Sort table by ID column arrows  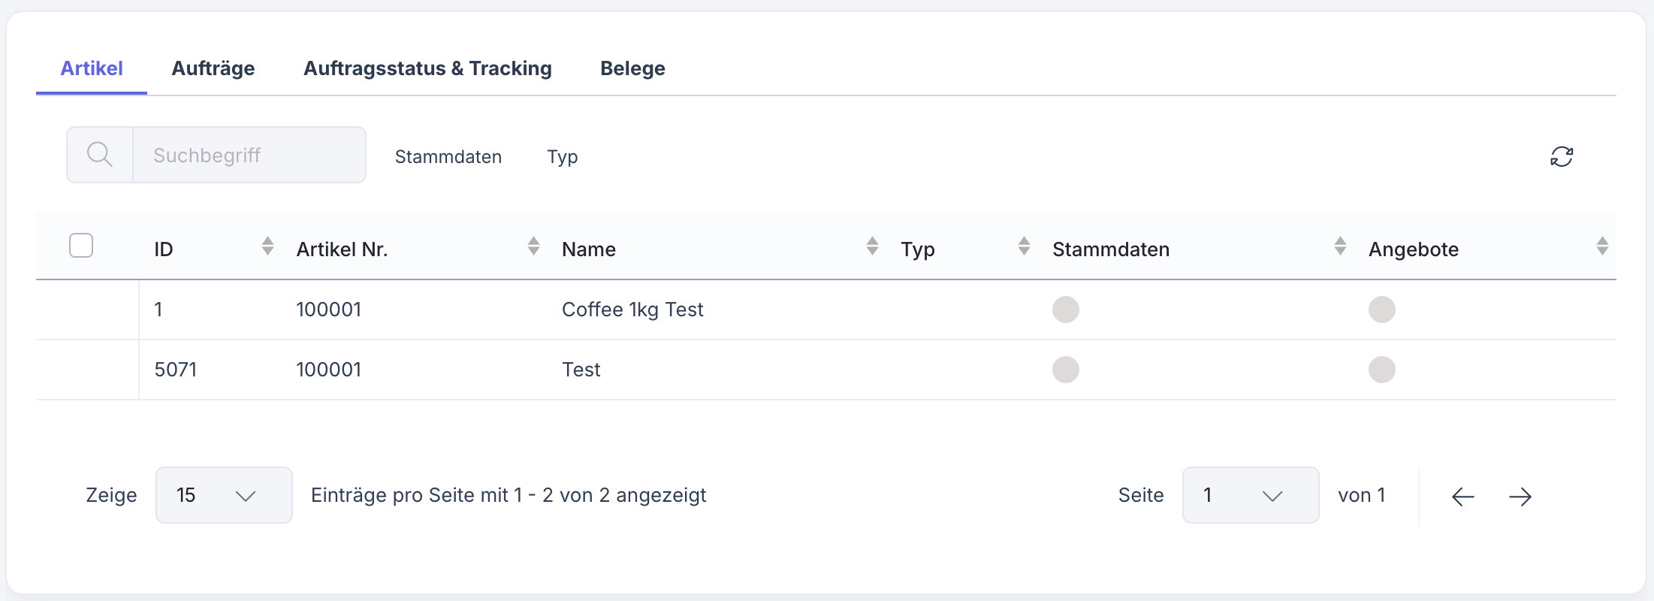click(x=267, y=246)
